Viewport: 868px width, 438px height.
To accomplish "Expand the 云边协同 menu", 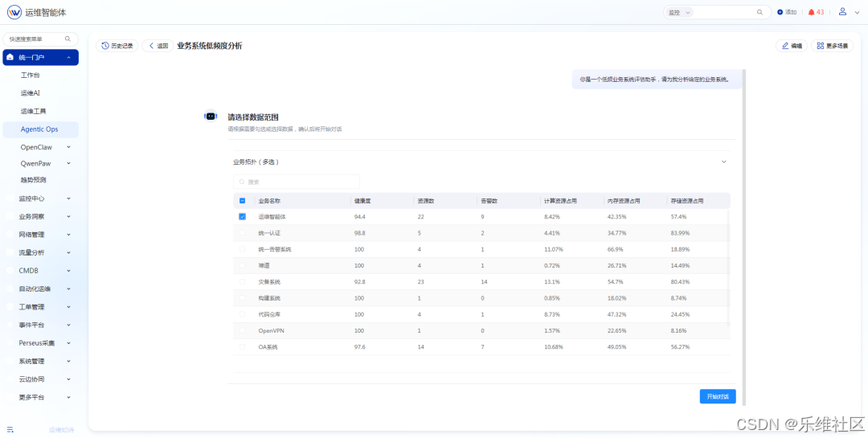I will [x=68, y=379].
